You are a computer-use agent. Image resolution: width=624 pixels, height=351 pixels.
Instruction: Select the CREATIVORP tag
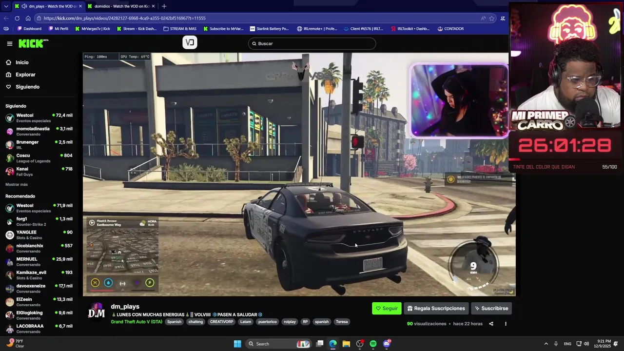(222, 322)
